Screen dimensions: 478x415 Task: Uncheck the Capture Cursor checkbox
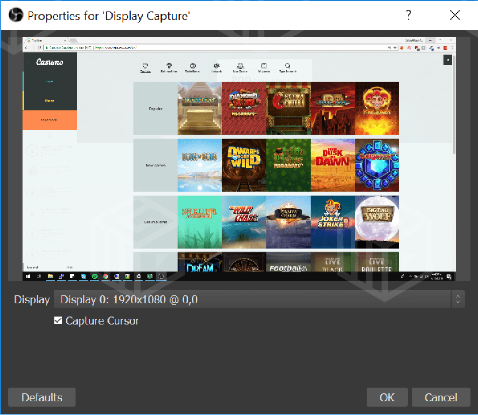(x=58, y=321)
